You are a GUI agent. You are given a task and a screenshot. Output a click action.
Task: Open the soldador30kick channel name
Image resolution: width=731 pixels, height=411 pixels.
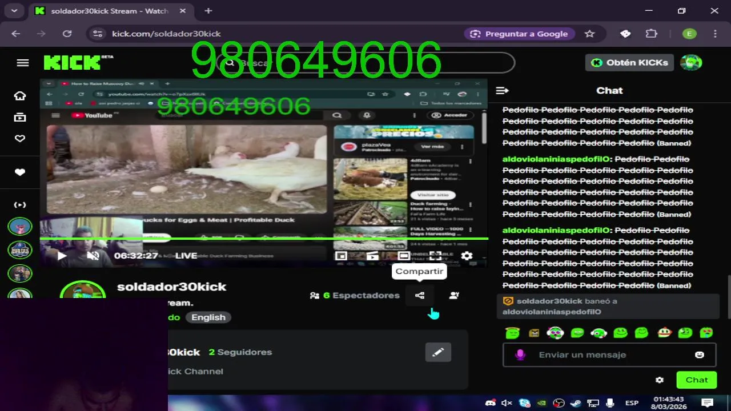[171, 287]
